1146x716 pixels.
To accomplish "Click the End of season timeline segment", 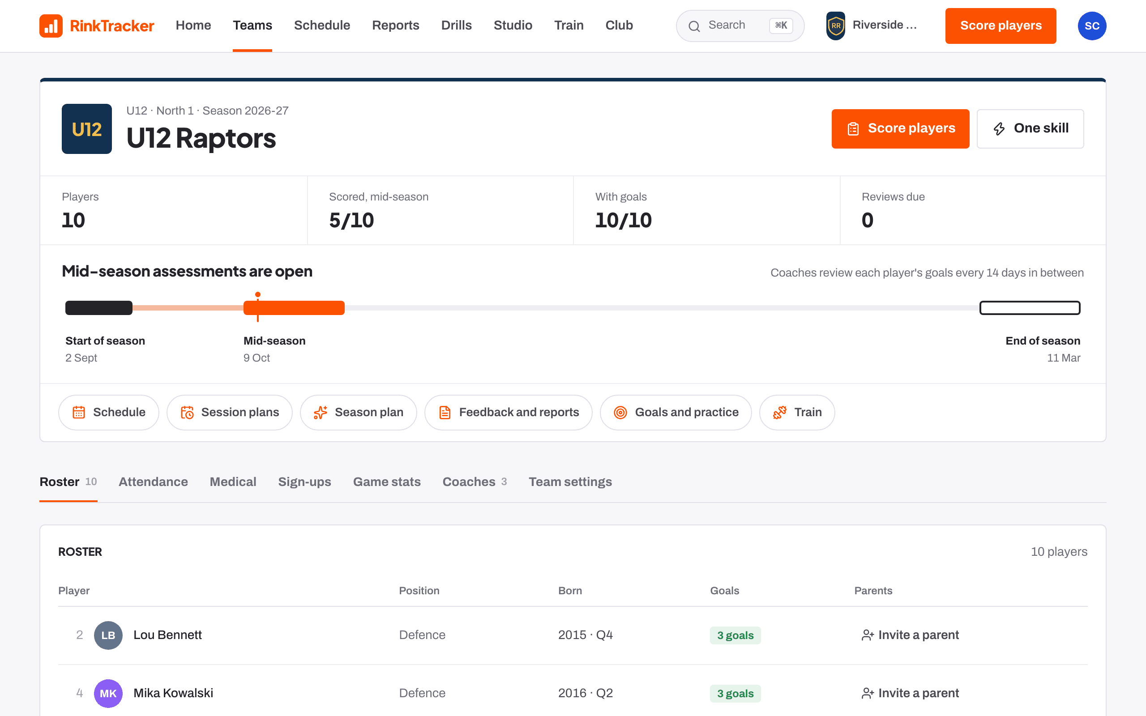I will pyautogui.click(x=1030, y=308).
